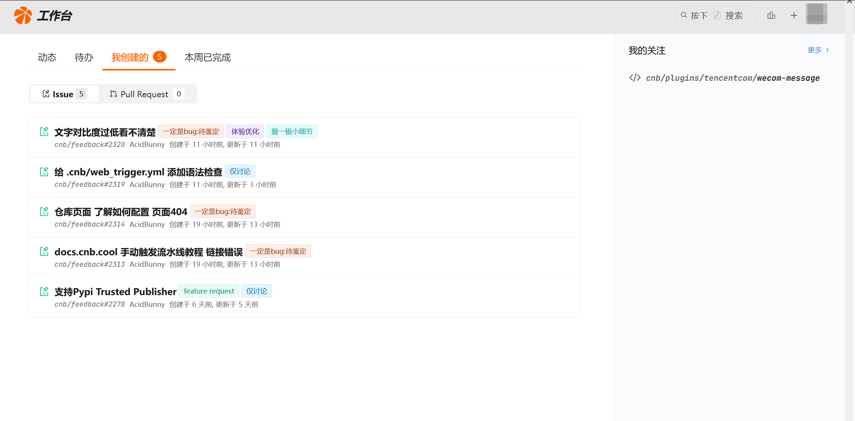Switch to the 待办 tab
The width and height of the screenshot is (855, 421).
click(x=84, y=57)
